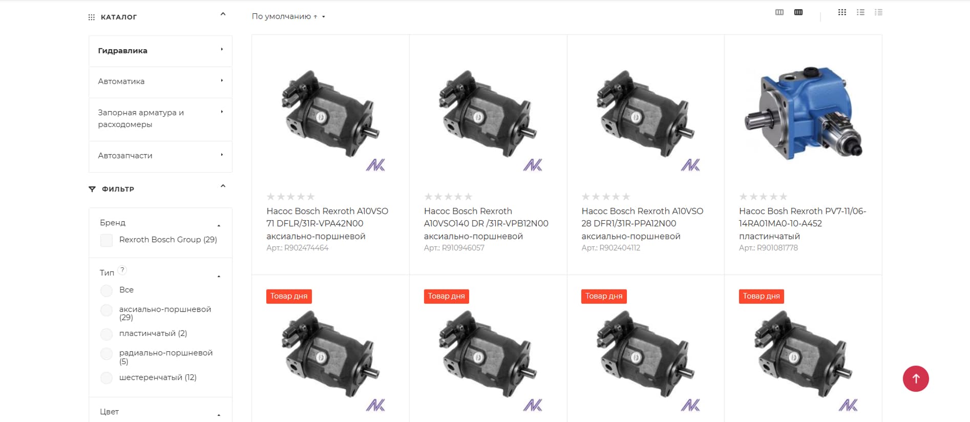Click the catalog grid icon beside КАТАЛОГ
This screenshot has width=970, height=422.
pyautogui.click(x=92, y=17)
